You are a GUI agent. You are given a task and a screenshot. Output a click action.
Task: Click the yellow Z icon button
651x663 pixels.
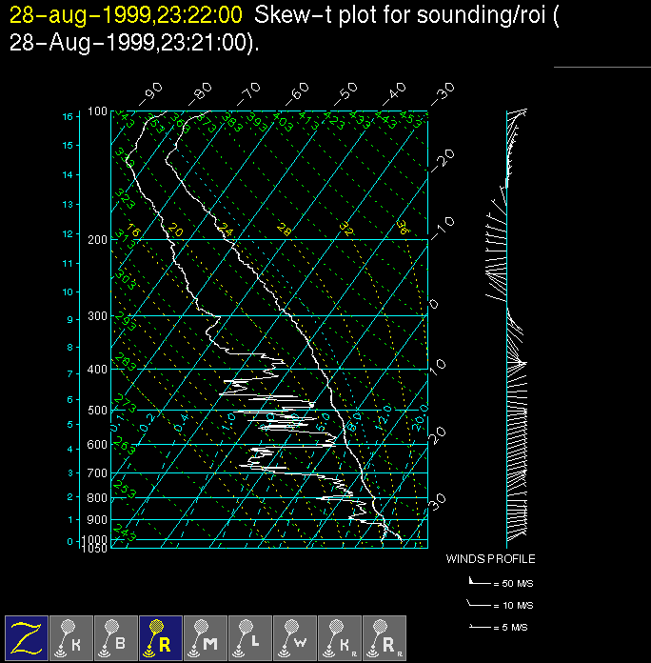[27, 637]
